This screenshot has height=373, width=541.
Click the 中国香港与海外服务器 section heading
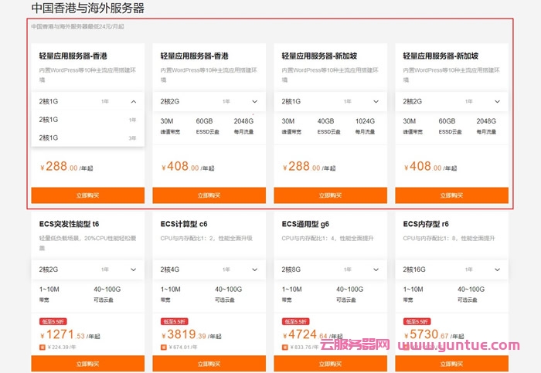(x=87, y=8)
